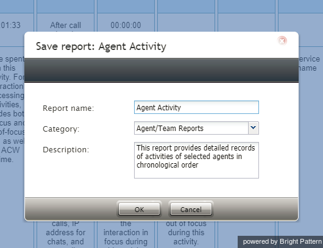Screen dimensions: 323x248
Task: Click 'interaction in focus during' background cell text
Action: tap(126, 237)
